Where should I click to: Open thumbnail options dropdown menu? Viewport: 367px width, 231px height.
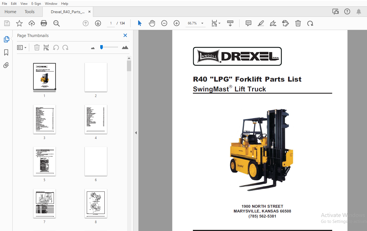22,48
